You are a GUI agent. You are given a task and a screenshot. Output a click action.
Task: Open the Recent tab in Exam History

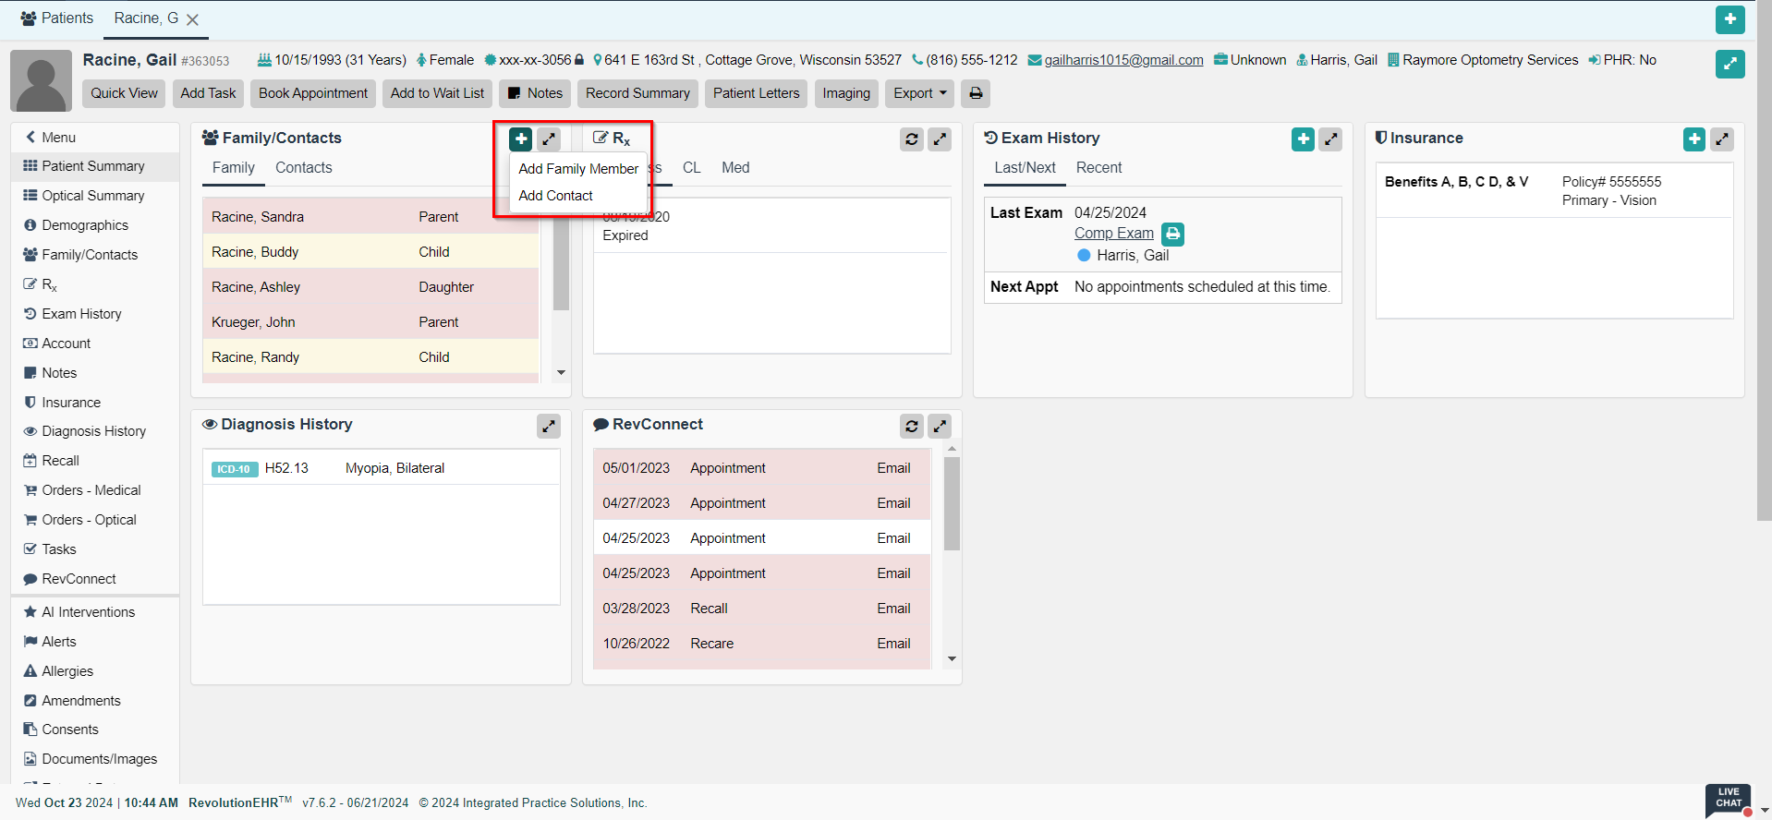click(x=1098, y=168)
